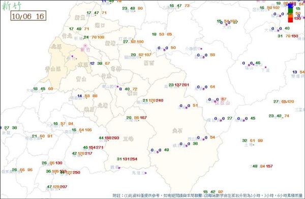Select the rainfall value "250"
Screen dimensions: 305x199
pyautogui.click(x=76, y=173)
